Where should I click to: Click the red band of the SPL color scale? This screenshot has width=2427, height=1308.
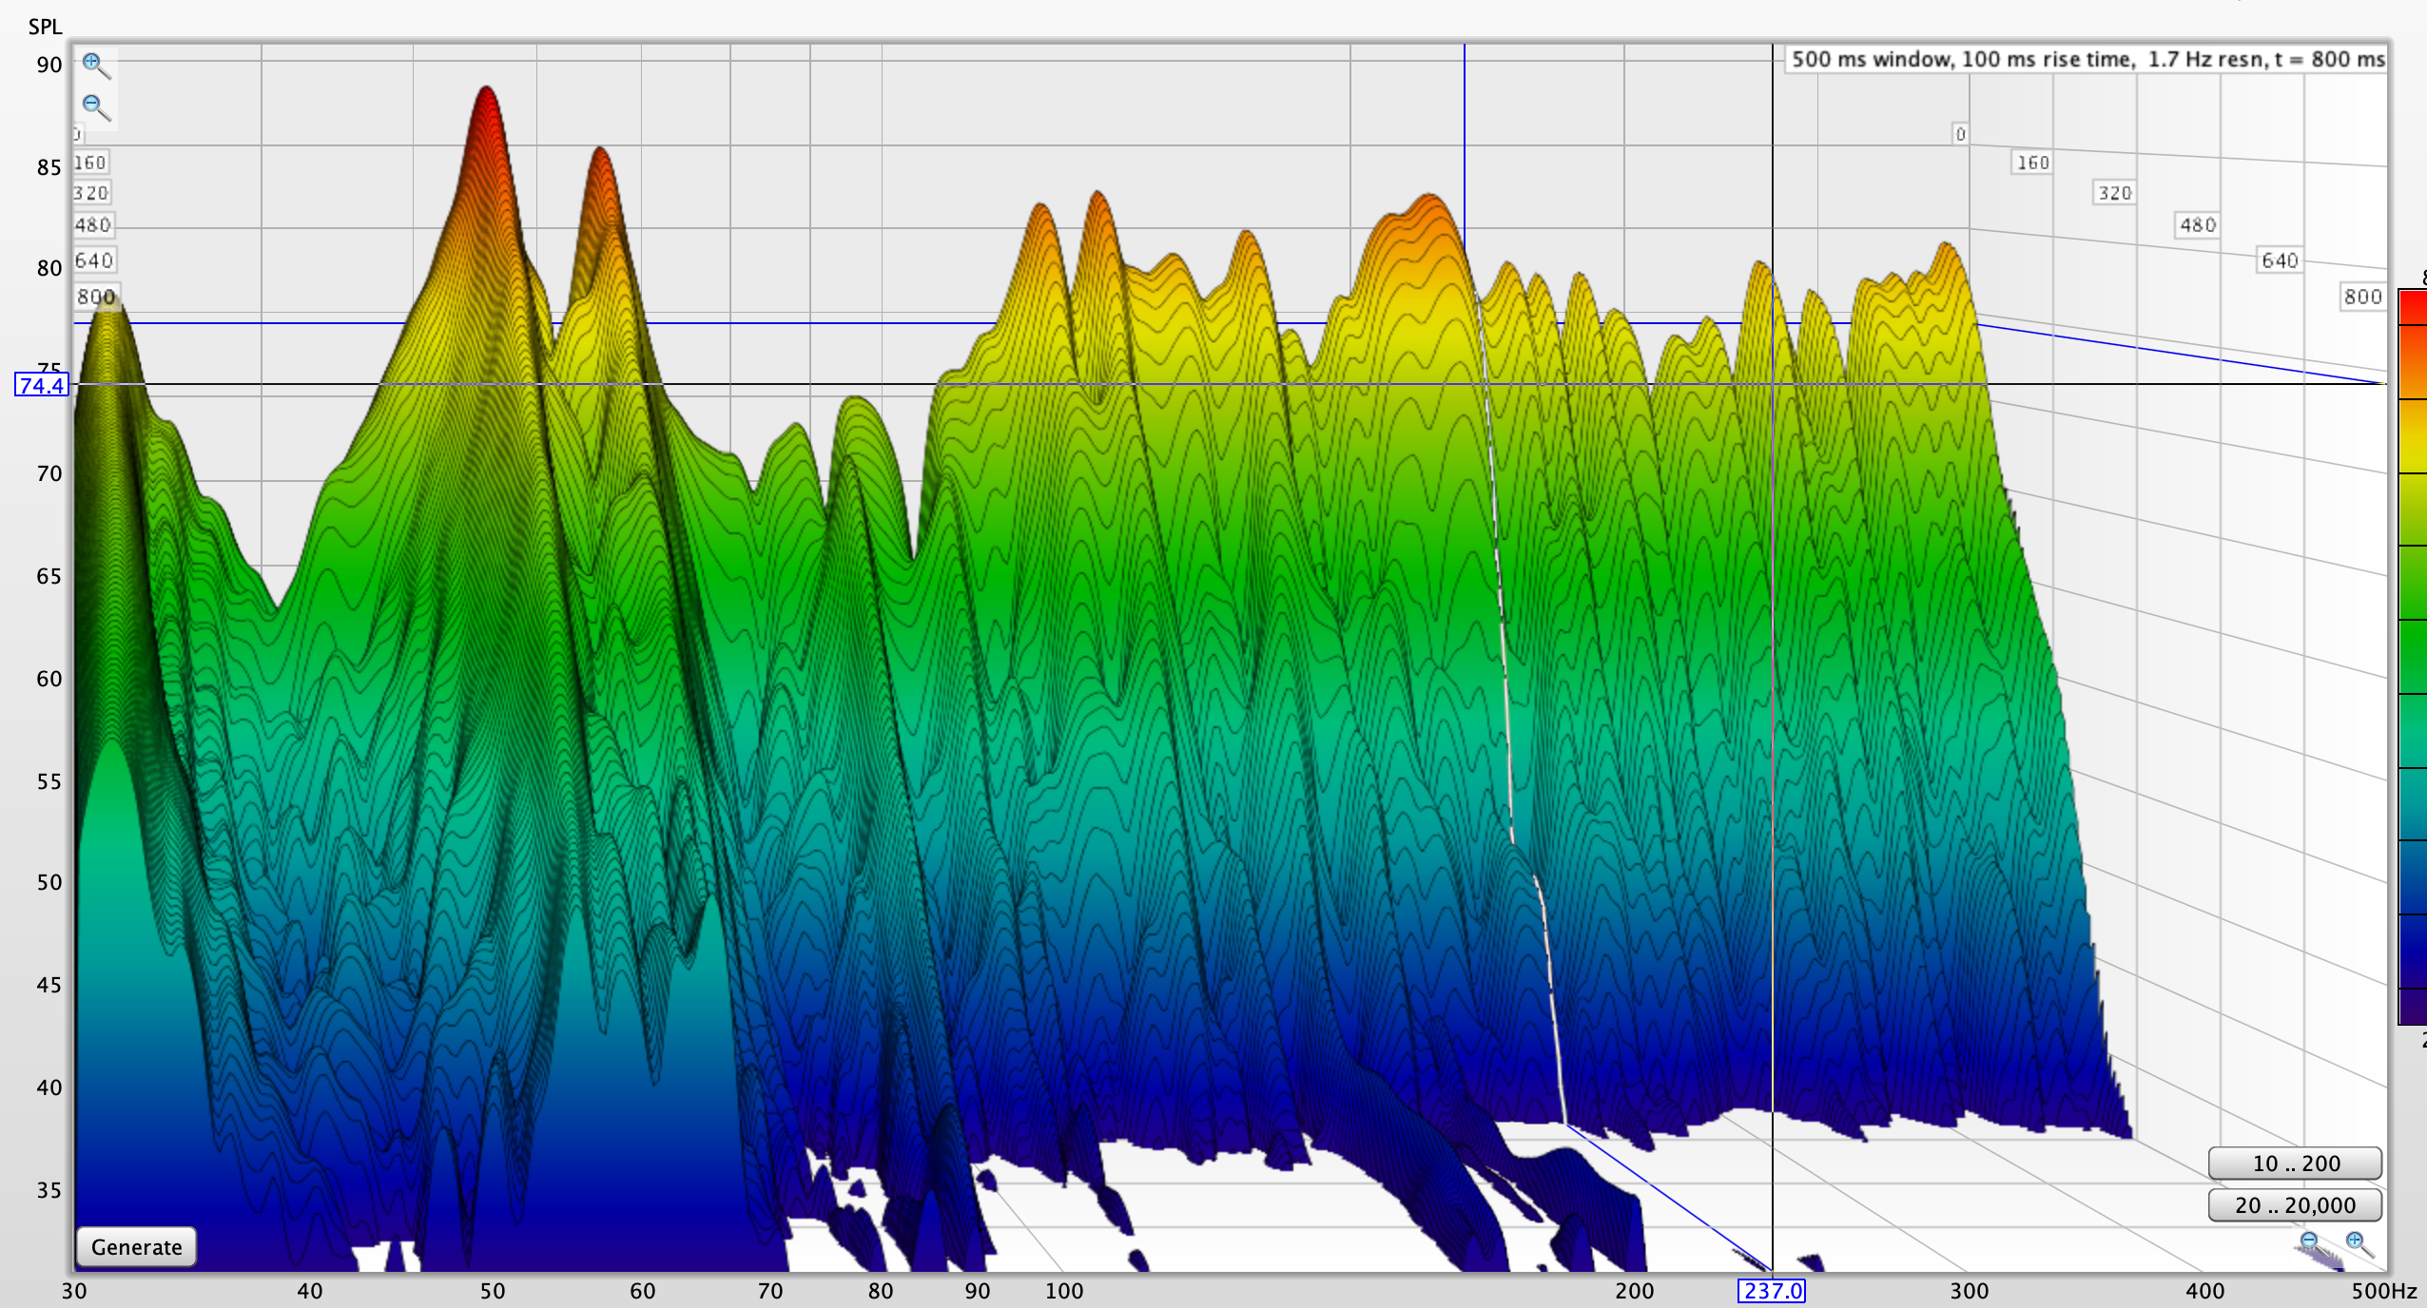point(2413,308)
